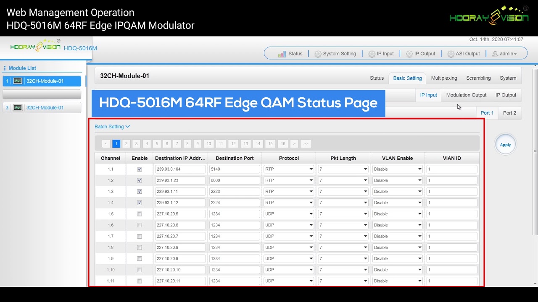538x302 pixels.
Task: Check Enable for channel 1.10
Action: coord(140,270)
